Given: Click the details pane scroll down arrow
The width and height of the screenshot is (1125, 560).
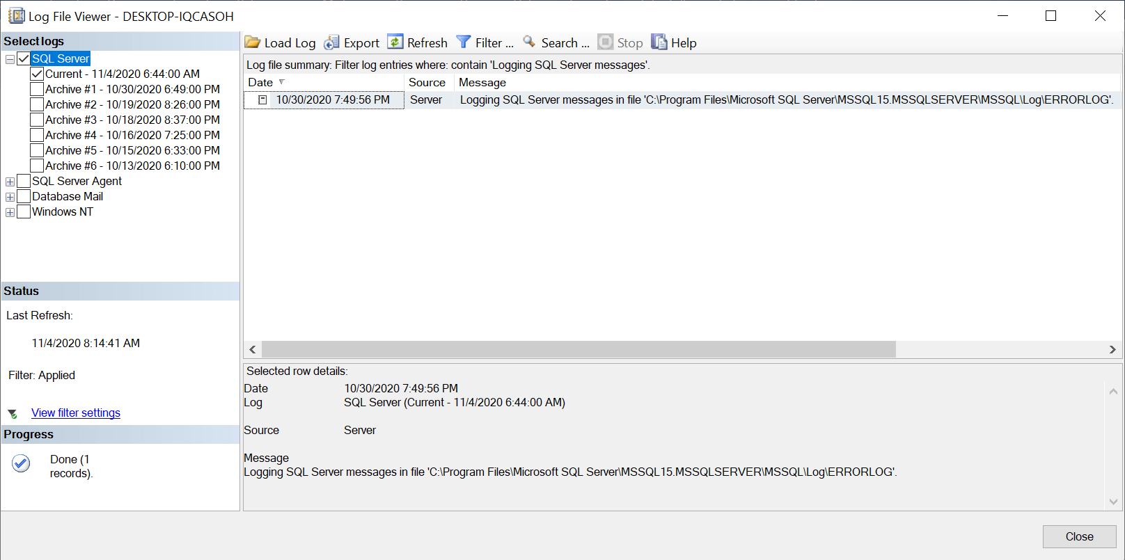Looking at the screenshot, I should (1113, 502).
